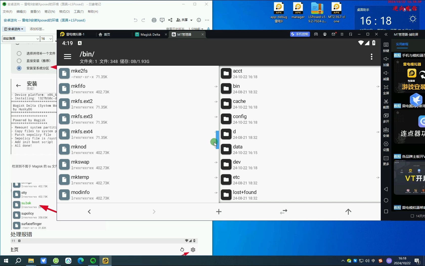
Task: Open the notification center in taskbar
Action: tap(417, 261)
